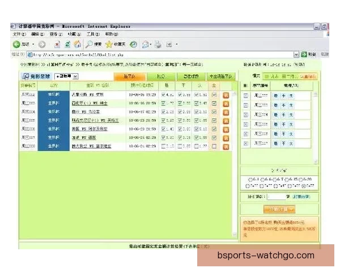Remove second selected match in right panel
Image resolution: width=340 pixels, height=272 pixels.
pos(246,105)
